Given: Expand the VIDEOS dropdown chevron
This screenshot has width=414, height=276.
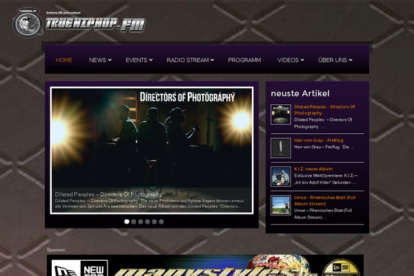Looking at the screenshot, I should pyautogui.click(x=302, y=60).
